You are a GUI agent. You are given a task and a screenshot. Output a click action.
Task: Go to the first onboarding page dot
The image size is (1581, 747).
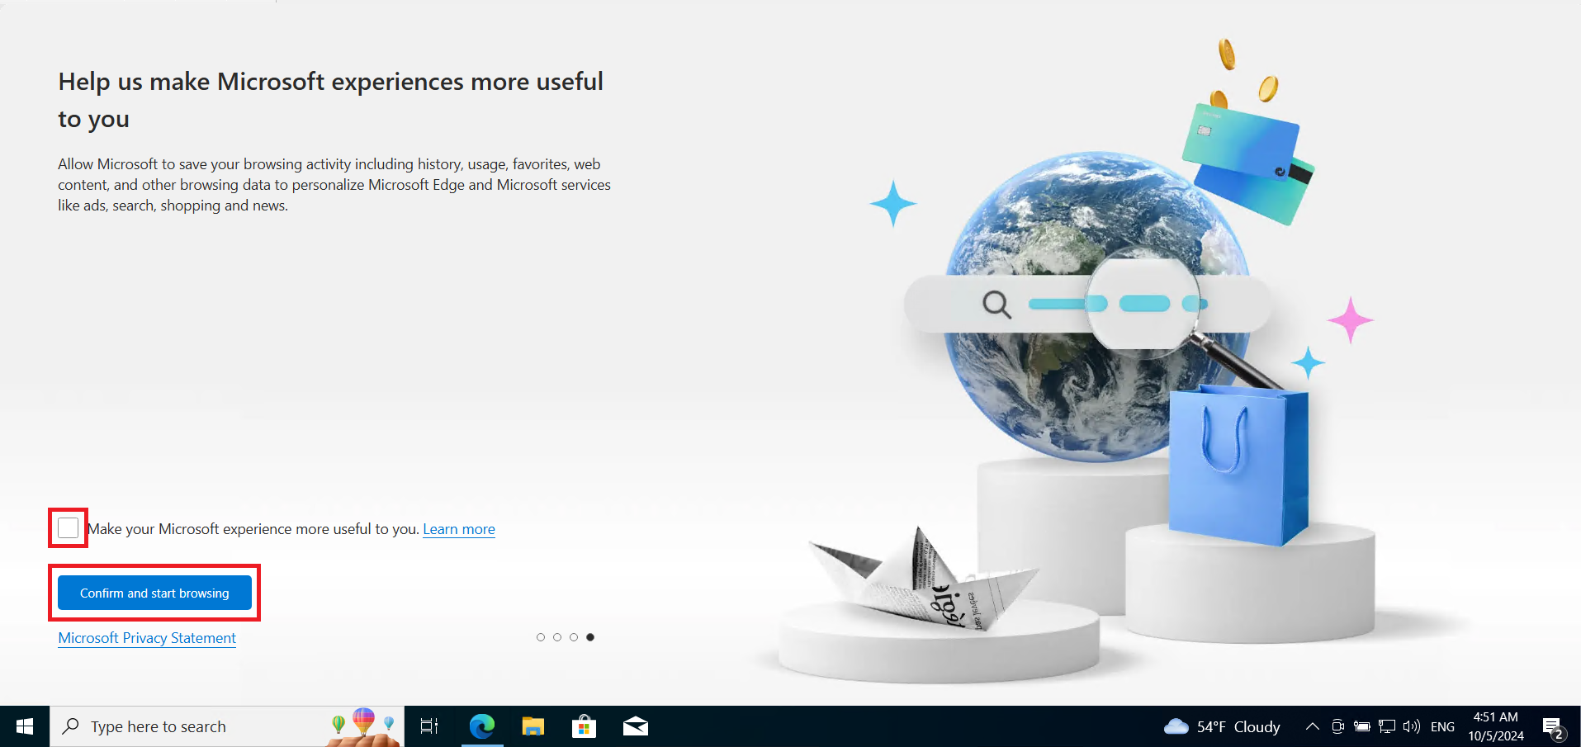[541, 637]
